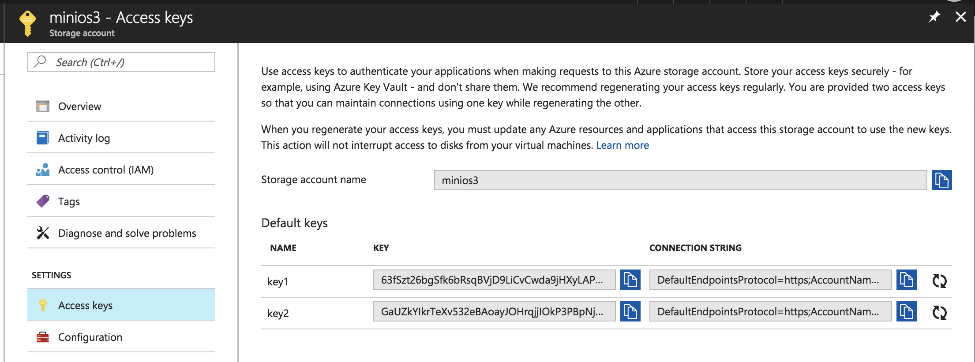The height and width of the screenshot is (362, 975).
Task: Select the key1 connection string field
Action: [770, 280]
